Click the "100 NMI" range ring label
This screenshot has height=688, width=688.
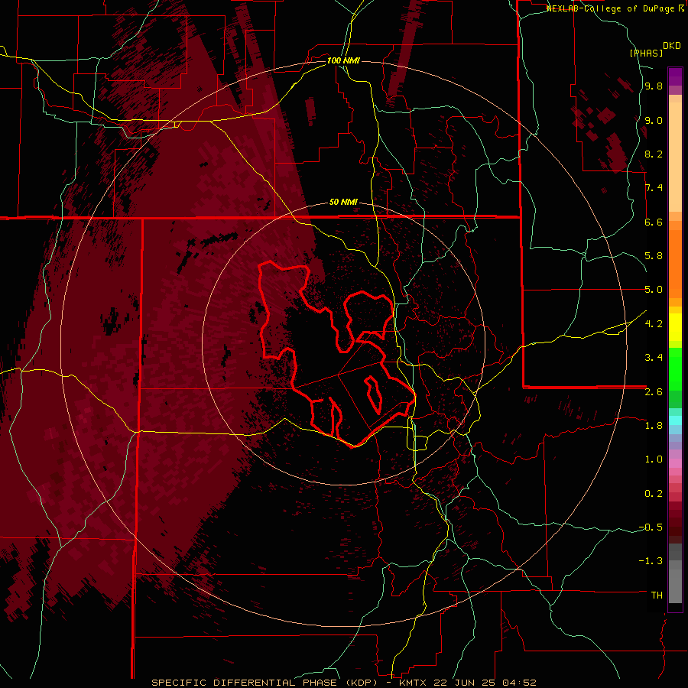pyautogui.click(x=343, y=60)
